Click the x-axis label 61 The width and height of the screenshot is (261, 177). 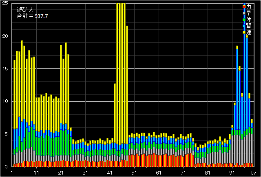click(159, 173)
